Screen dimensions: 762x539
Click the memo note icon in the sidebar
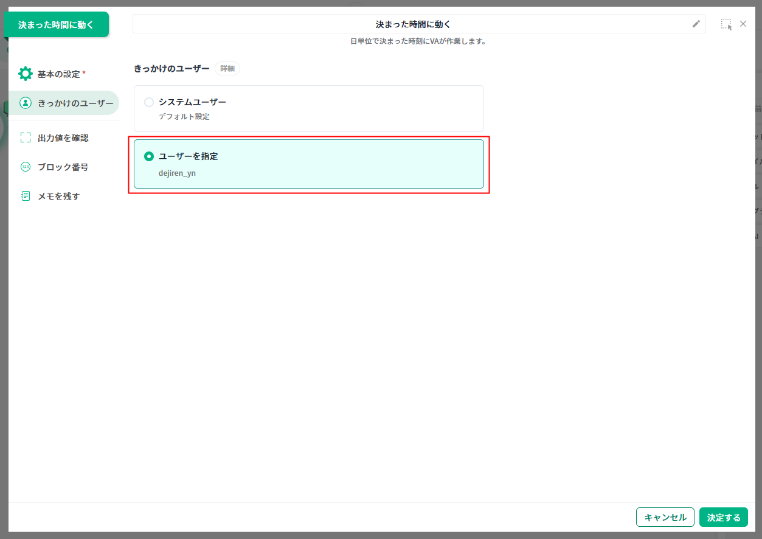[x=26, y=196]
